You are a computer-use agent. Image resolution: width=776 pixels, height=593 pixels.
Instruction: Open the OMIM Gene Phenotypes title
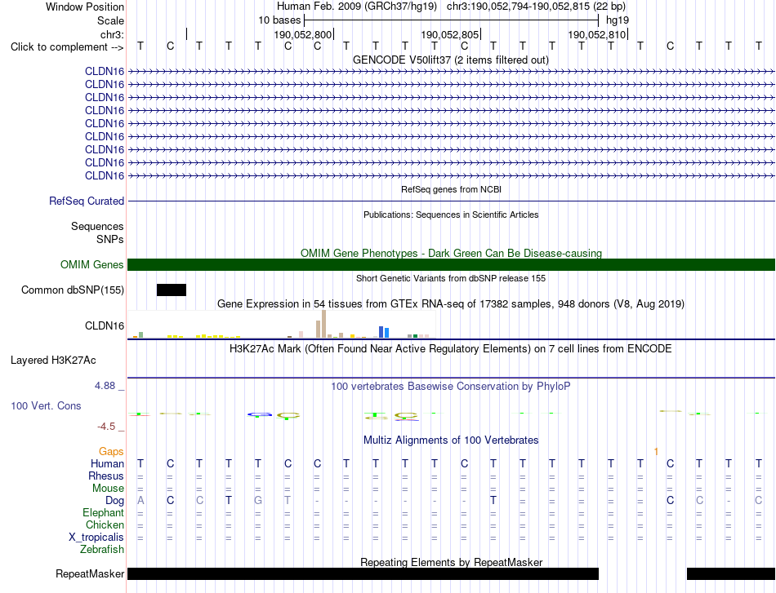click(x=451, y=253)
